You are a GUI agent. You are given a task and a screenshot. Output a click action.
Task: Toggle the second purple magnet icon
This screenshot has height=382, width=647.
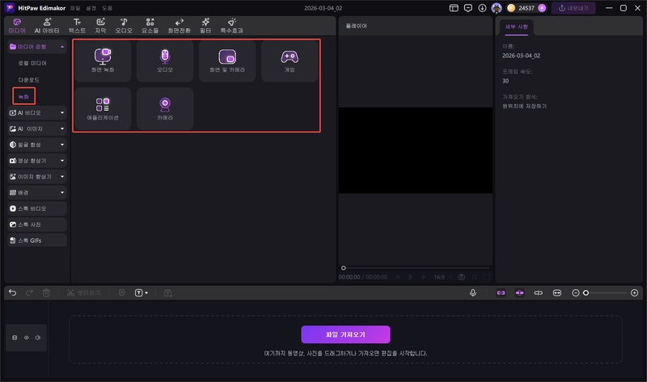[x=519, y=293]
